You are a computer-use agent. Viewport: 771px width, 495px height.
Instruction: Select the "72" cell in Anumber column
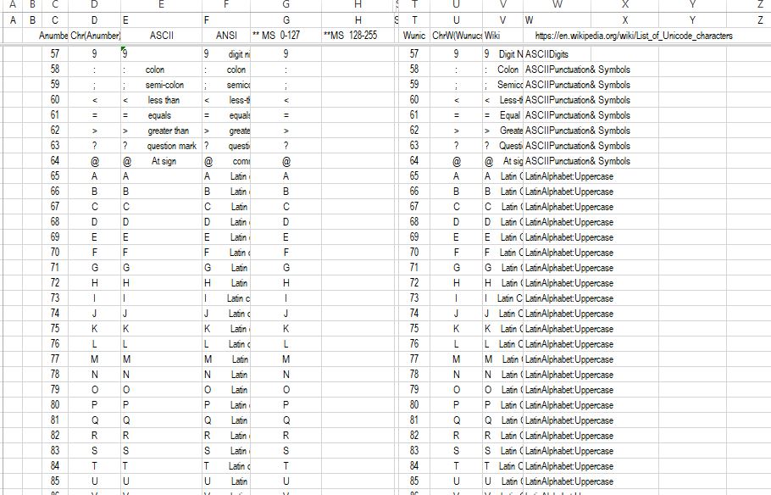click(x=55, y=283)
